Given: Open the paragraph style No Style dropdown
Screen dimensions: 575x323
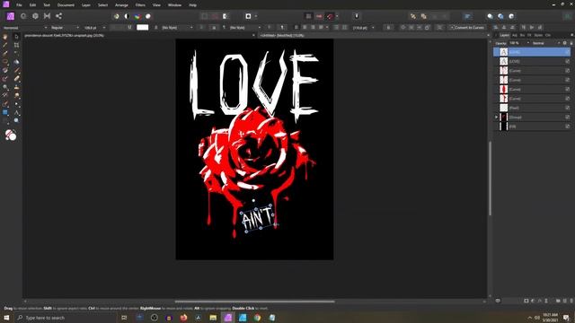Looking at the screenshot, I should coord(245,28).
